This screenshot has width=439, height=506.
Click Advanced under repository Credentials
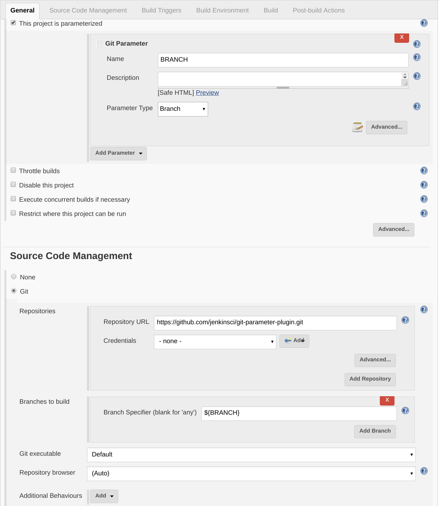click(x=375, y=360)
